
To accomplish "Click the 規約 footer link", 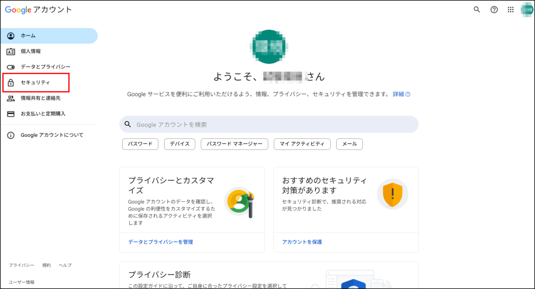I will pyautogui.click(x=46, y=265).
